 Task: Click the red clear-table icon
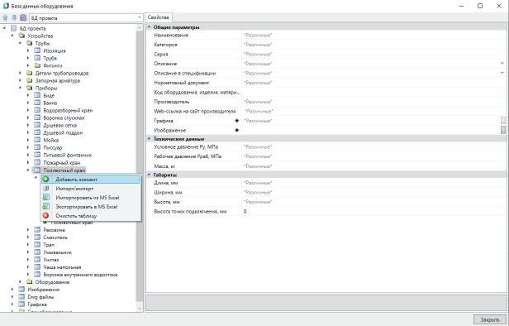point(45,215)
